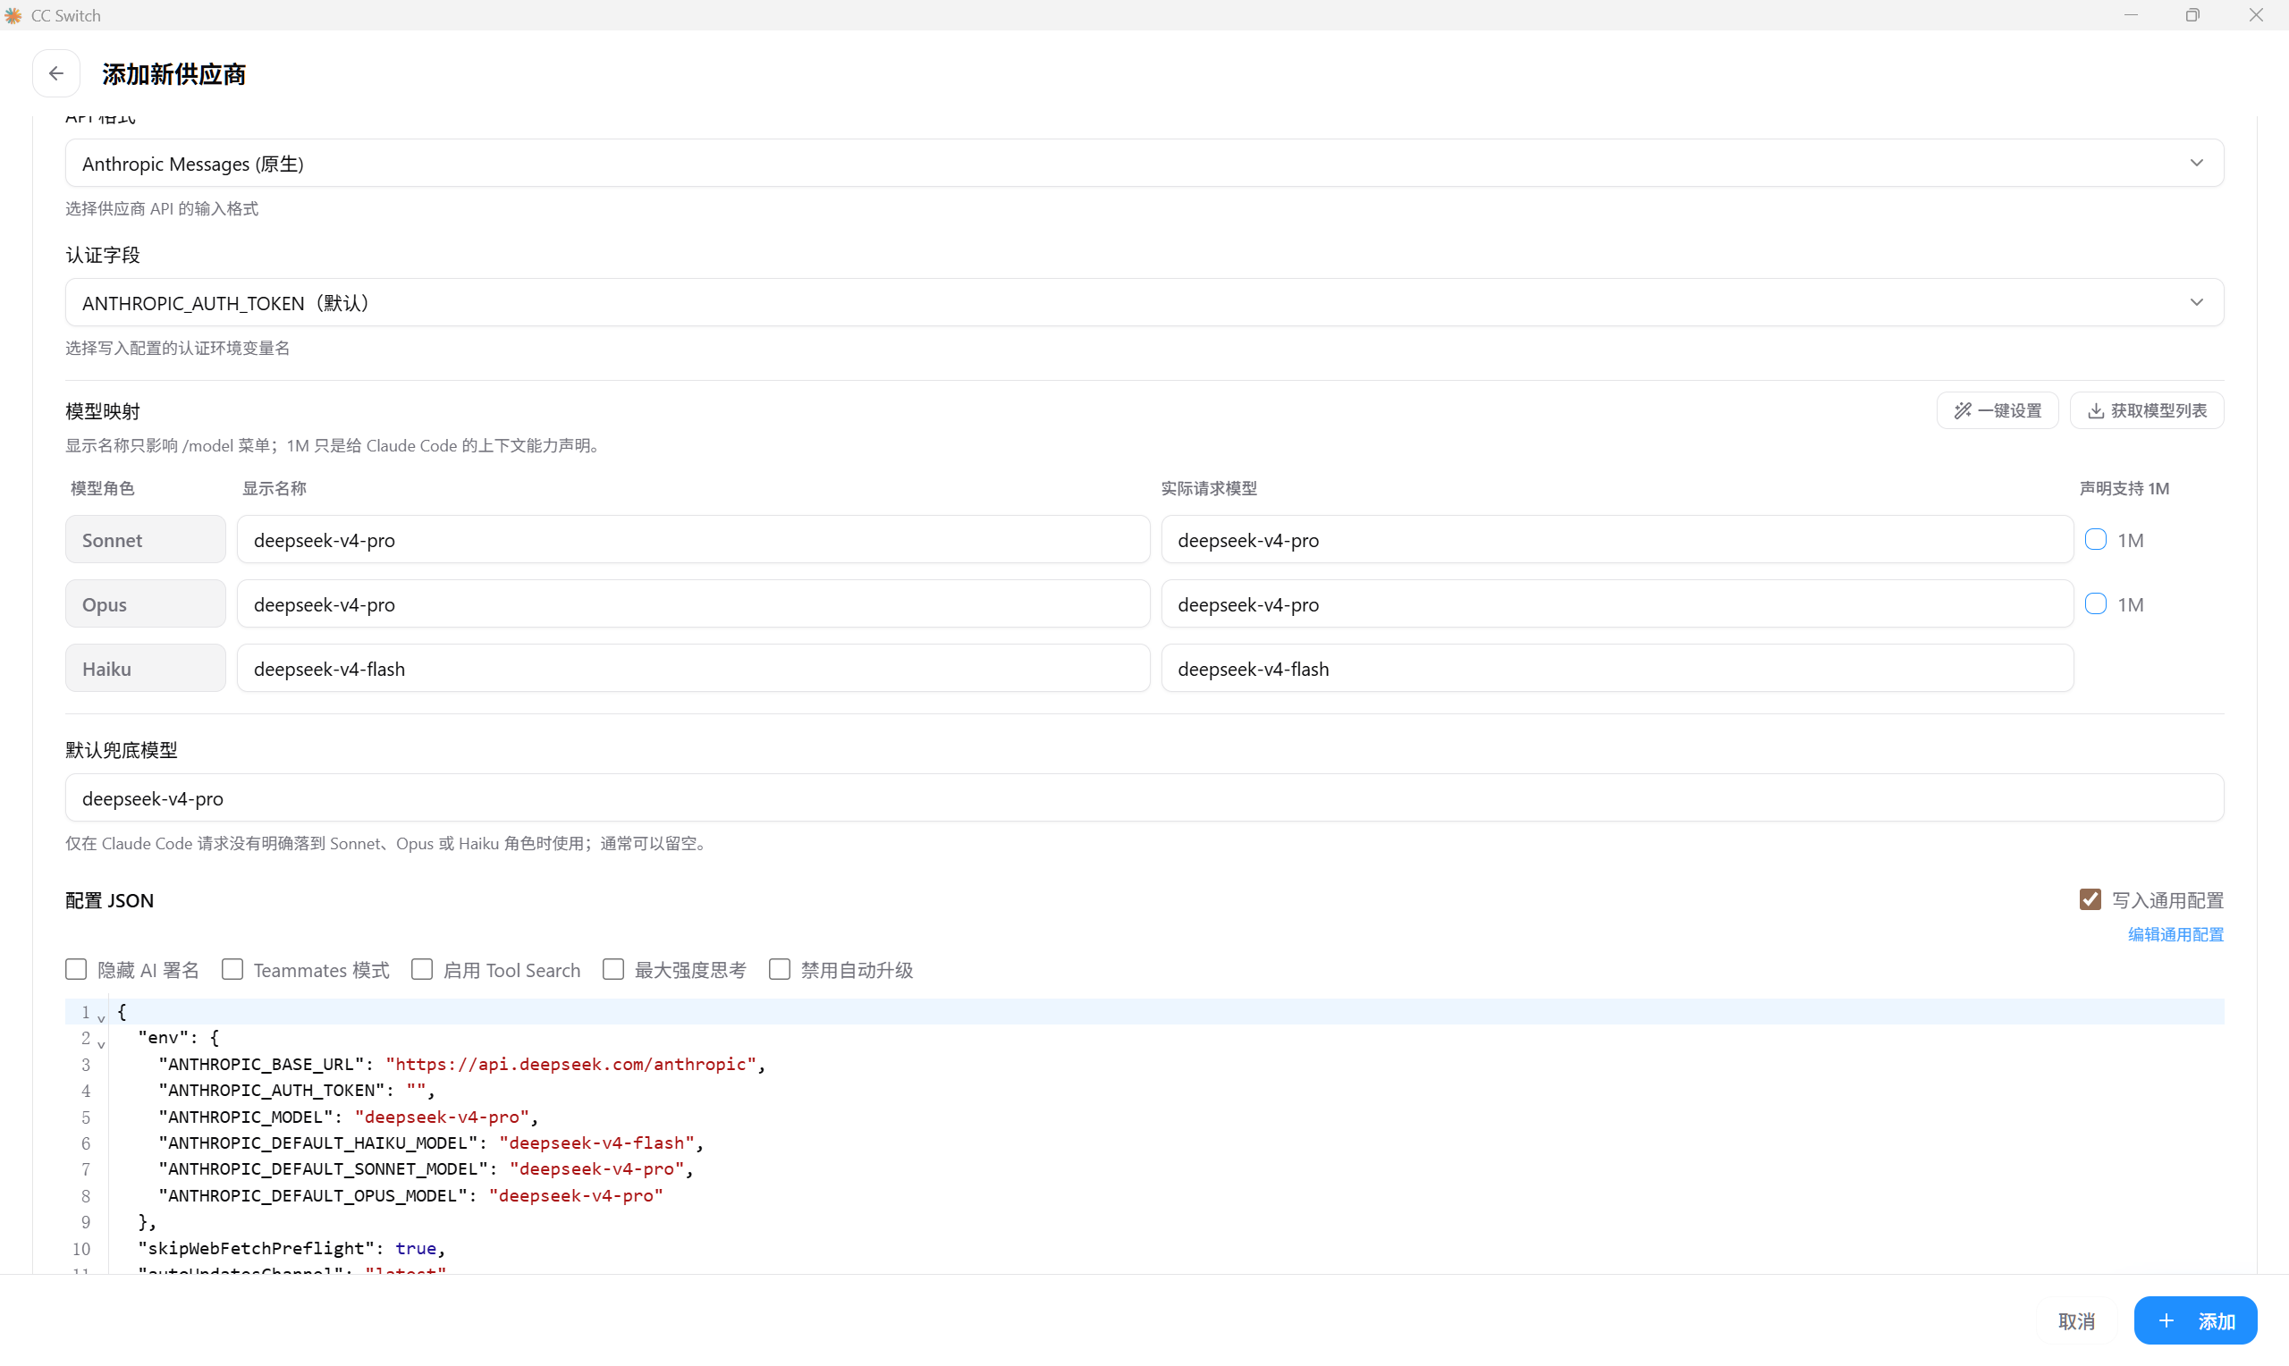
Task: Go back using the arrow button
Action: point(56,73)
